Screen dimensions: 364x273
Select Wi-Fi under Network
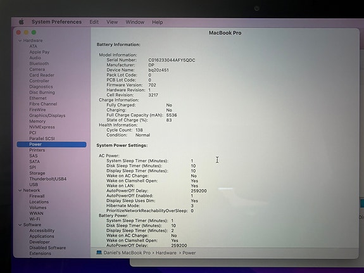coord(35,219)
